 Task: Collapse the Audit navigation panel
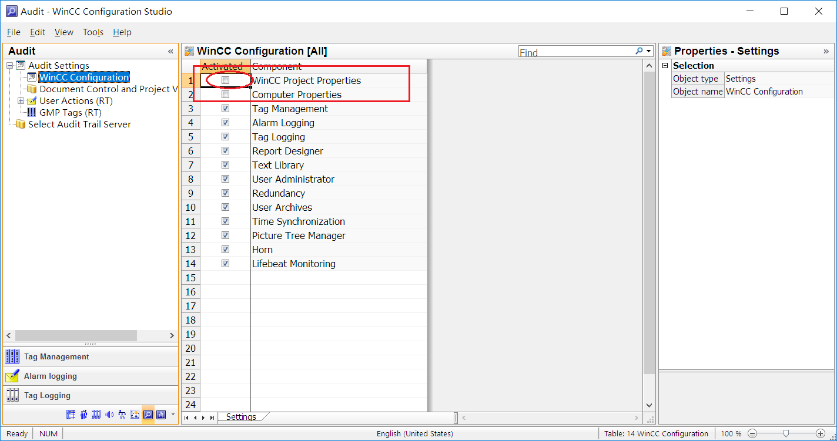coord(170,51)
